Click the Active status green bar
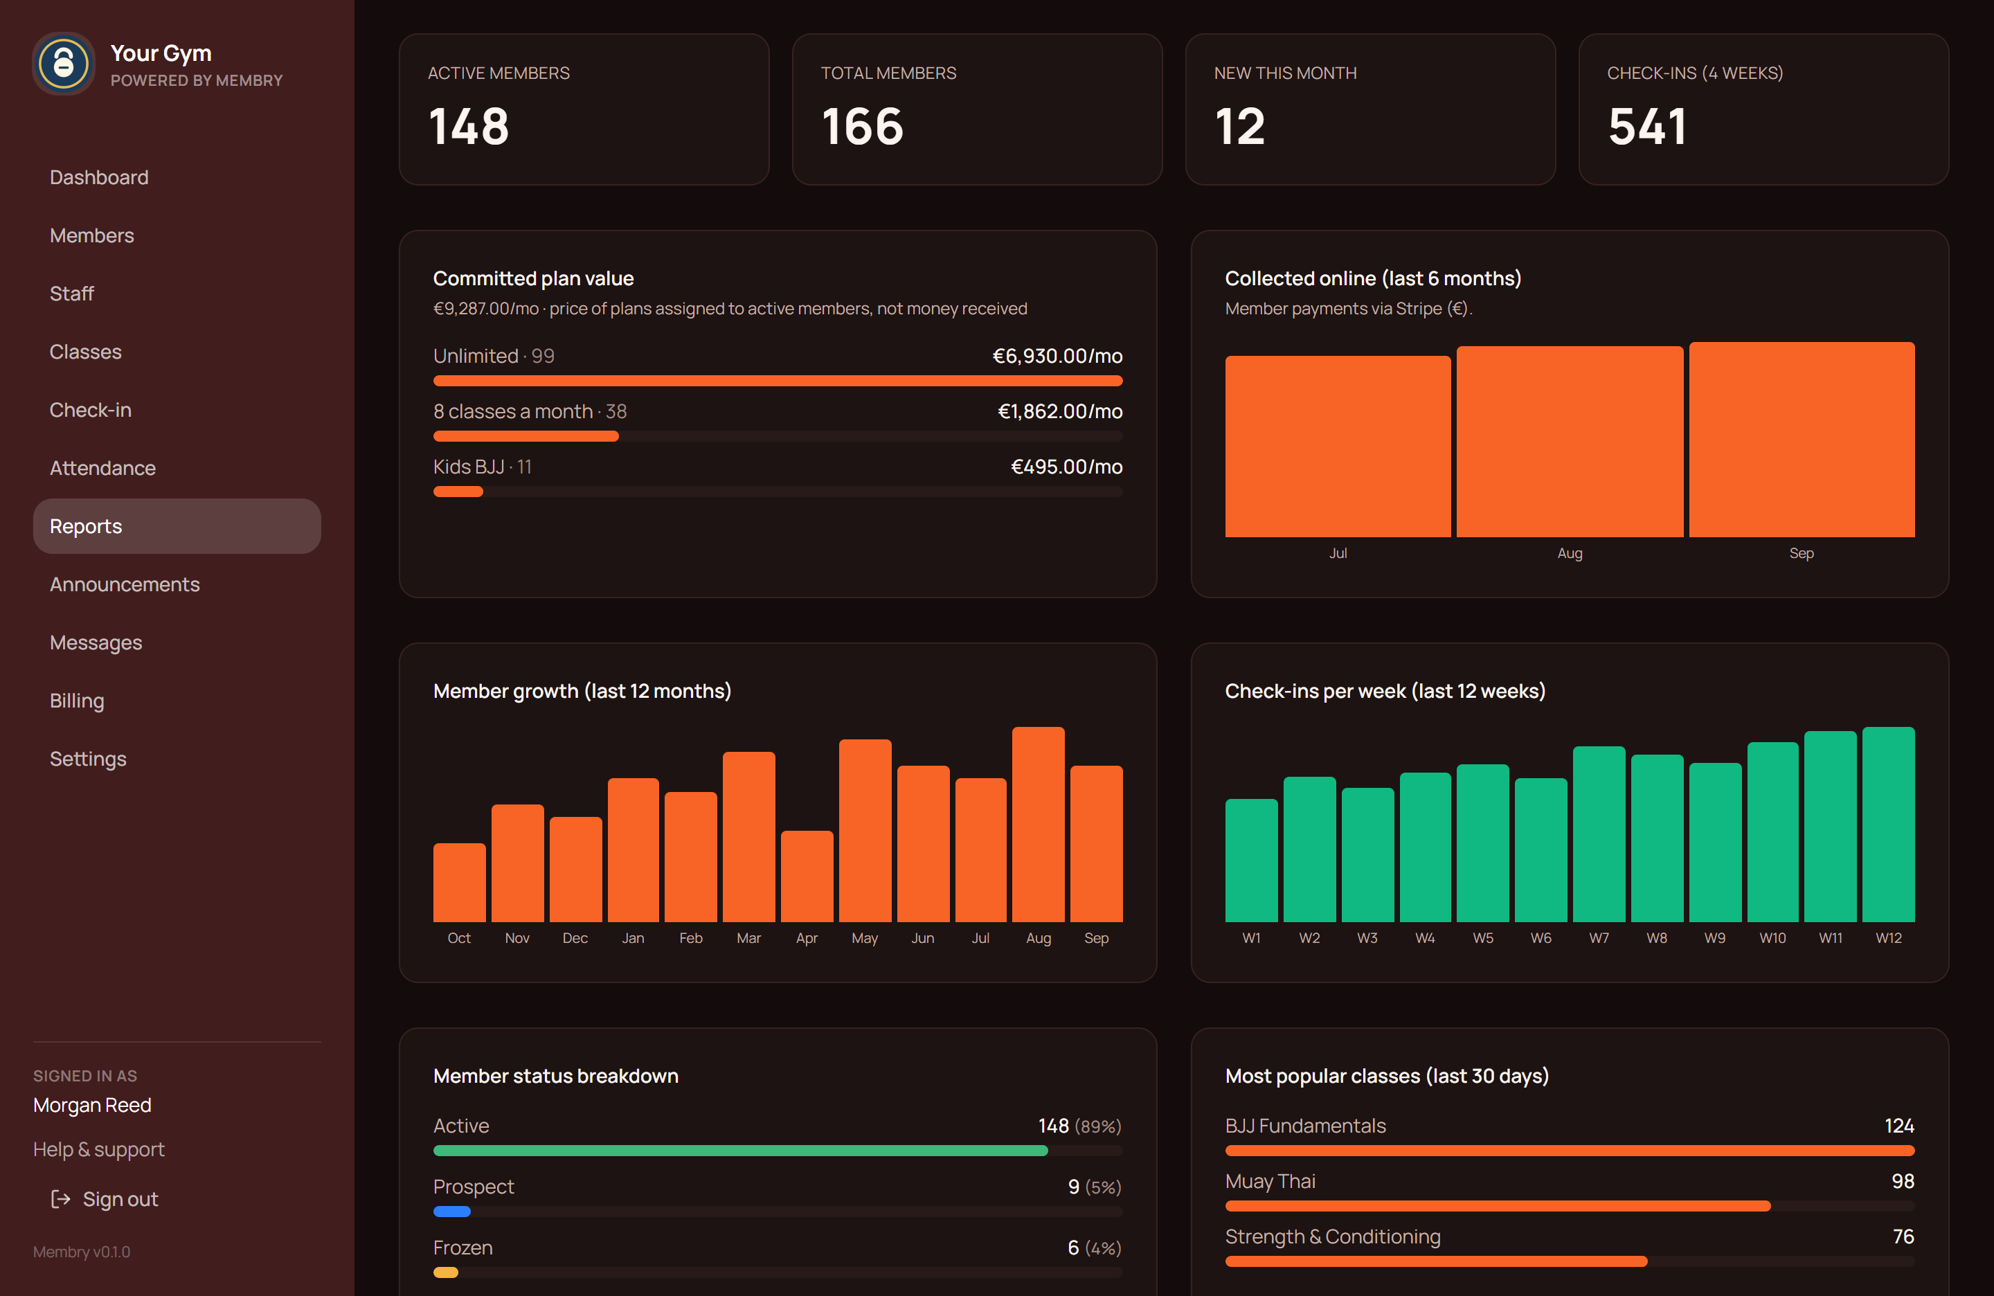 pyautogui.click(x=741, y=1151)
